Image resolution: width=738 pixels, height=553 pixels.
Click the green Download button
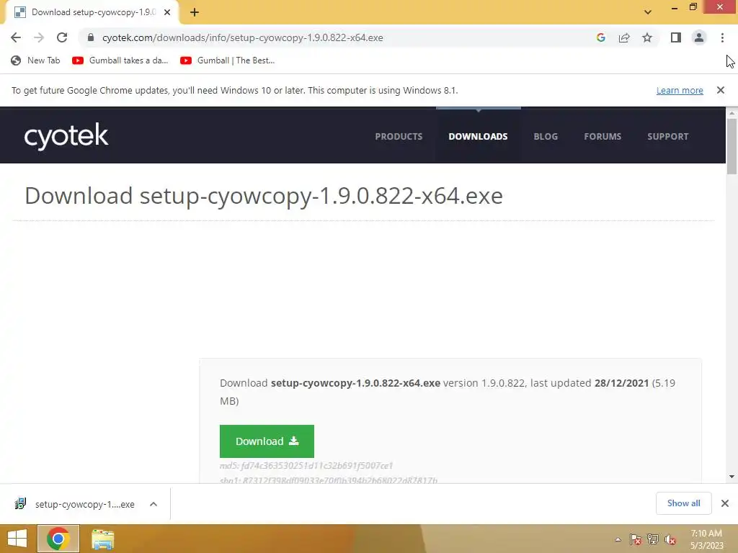(x=267, y=441)
